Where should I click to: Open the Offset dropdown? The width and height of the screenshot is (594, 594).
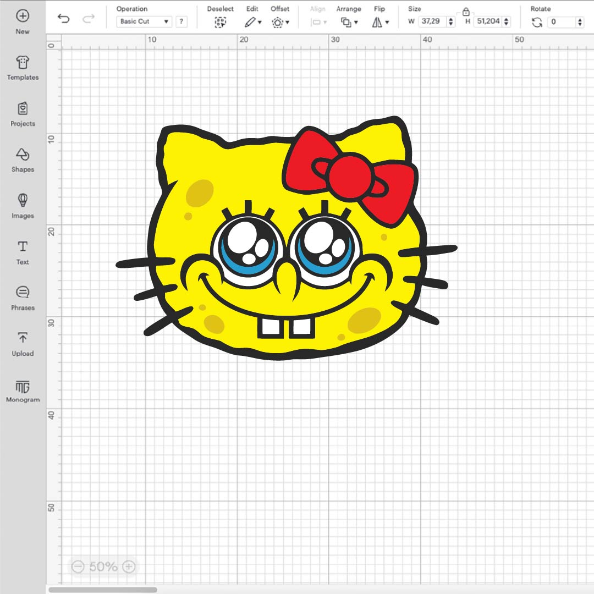280,22
